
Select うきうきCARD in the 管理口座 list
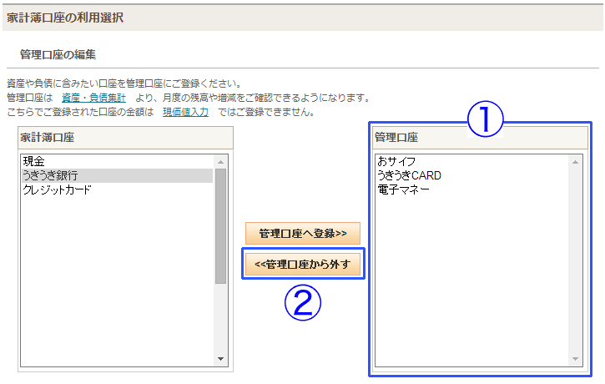[471, 175]
